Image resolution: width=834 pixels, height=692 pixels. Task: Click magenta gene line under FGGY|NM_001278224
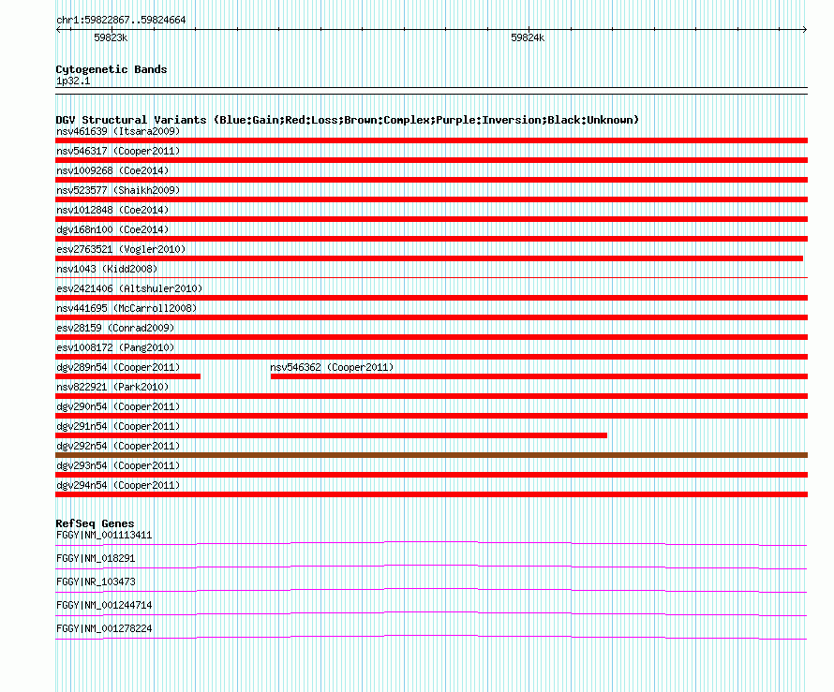pyautogui.click(x=431, y=637)
